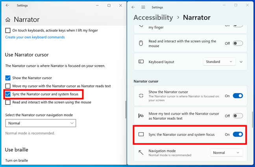
Task: Navigate to Accessibility breadcrumb
Action: (x=153, y=17)
